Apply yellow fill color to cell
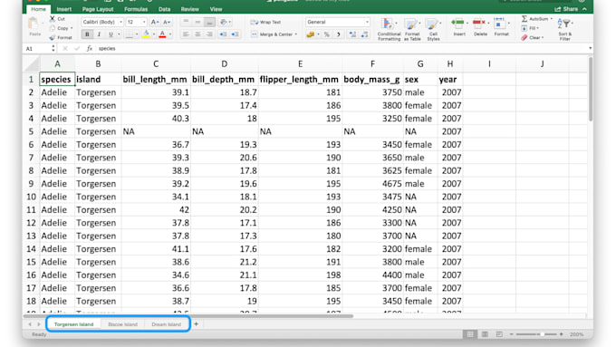The width and height of the screenshot is (616, 347). tap(146, 34)
